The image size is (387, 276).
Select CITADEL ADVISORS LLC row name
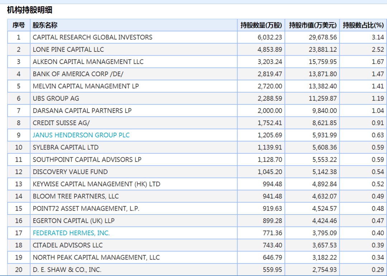point(68,245)
